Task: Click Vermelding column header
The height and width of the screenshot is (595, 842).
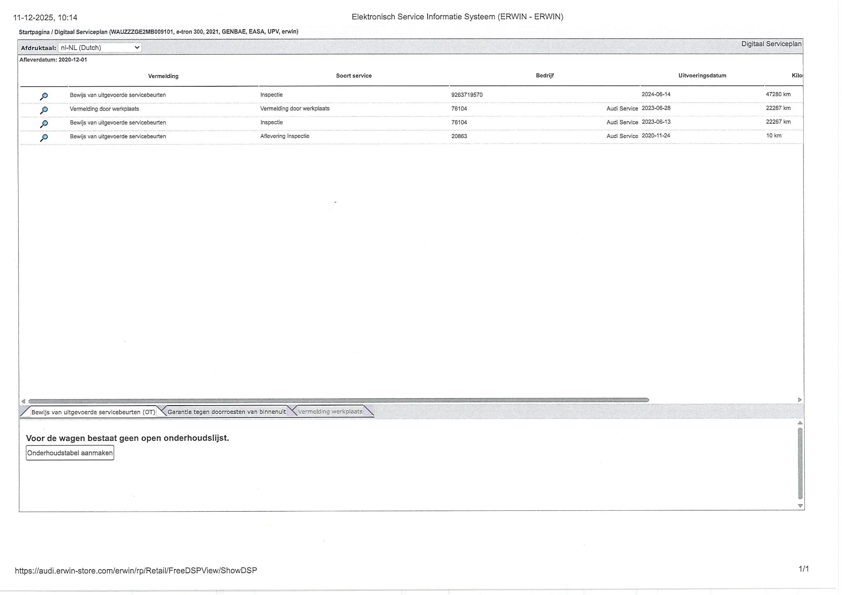Action: click(x=163, y=76)
